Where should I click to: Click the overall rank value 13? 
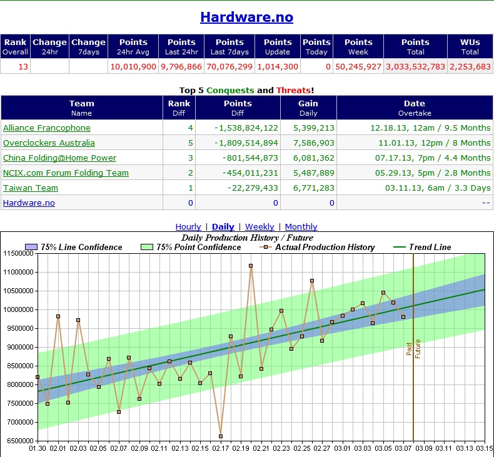[23, 67]
